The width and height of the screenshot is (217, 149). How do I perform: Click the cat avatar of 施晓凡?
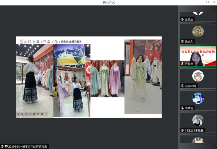tap(198, 31)
